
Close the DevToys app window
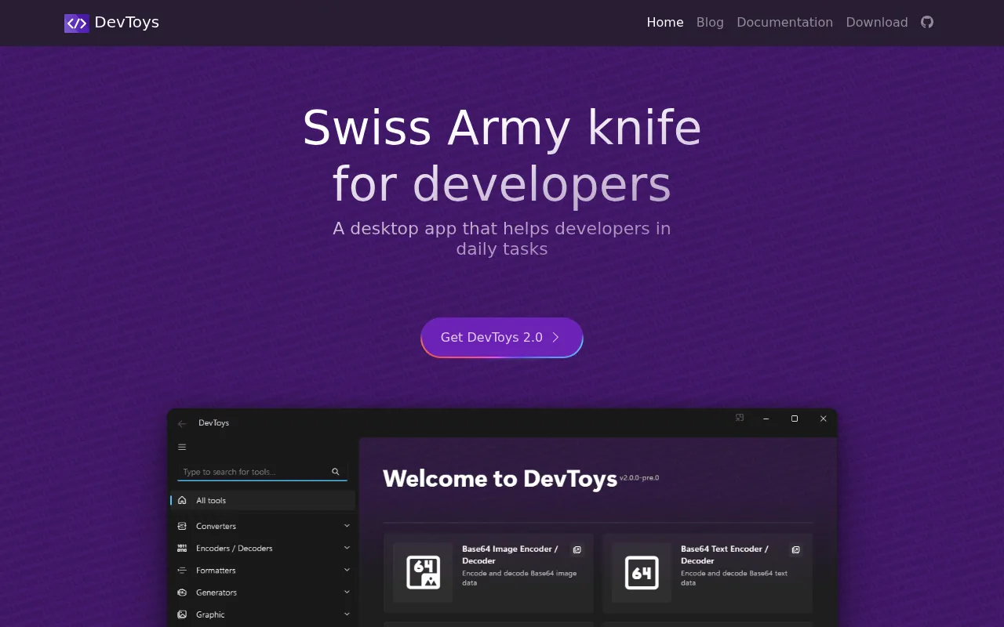(x=823, y=419)
